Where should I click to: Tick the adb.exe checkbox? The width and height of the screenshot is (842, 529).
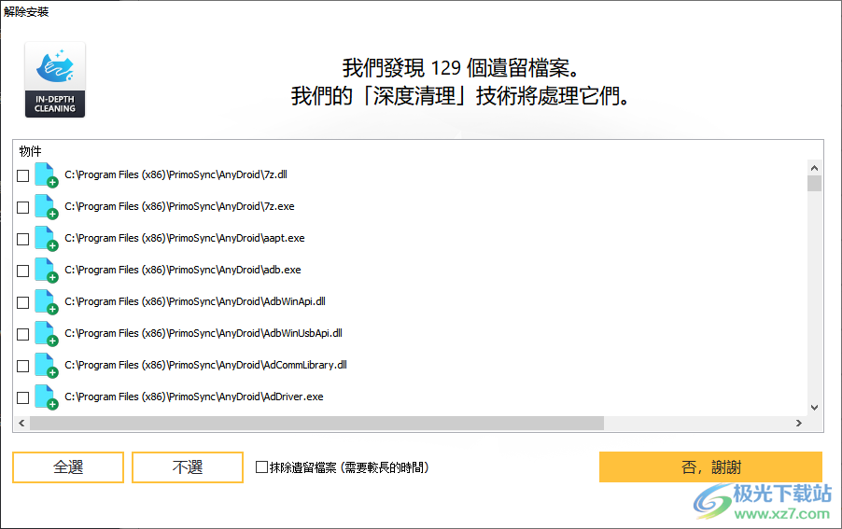(x=23, y=271)
